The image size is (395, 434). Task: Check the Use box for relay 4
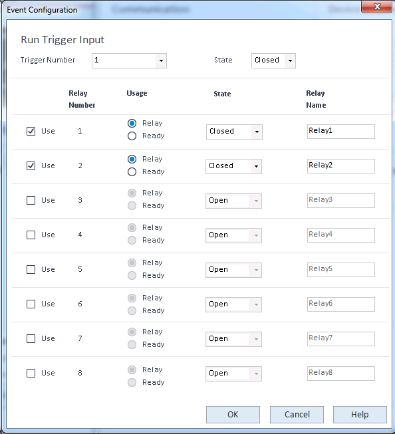click(31, 235)
